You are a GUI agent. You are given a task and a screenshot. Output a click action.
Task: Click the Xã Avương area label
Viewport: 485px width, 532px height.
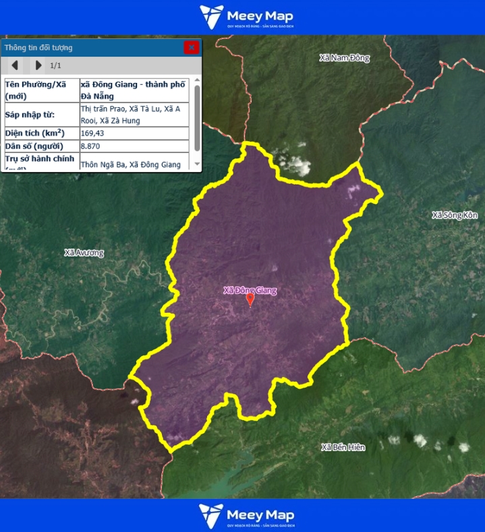84,253
